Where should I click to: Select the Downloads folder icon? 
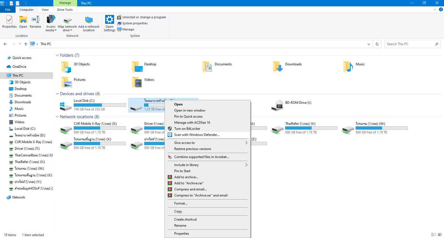tap(278, 67)
